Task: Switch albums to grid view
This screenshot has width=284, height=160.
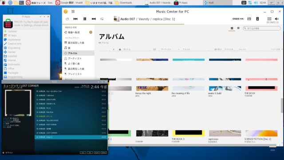Action: 232,28
